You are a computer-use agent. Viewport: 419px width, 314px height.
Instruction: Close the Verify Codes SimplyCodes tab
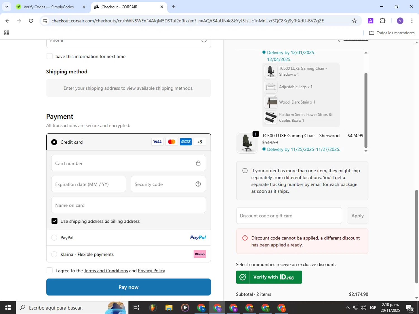[84, 7]
